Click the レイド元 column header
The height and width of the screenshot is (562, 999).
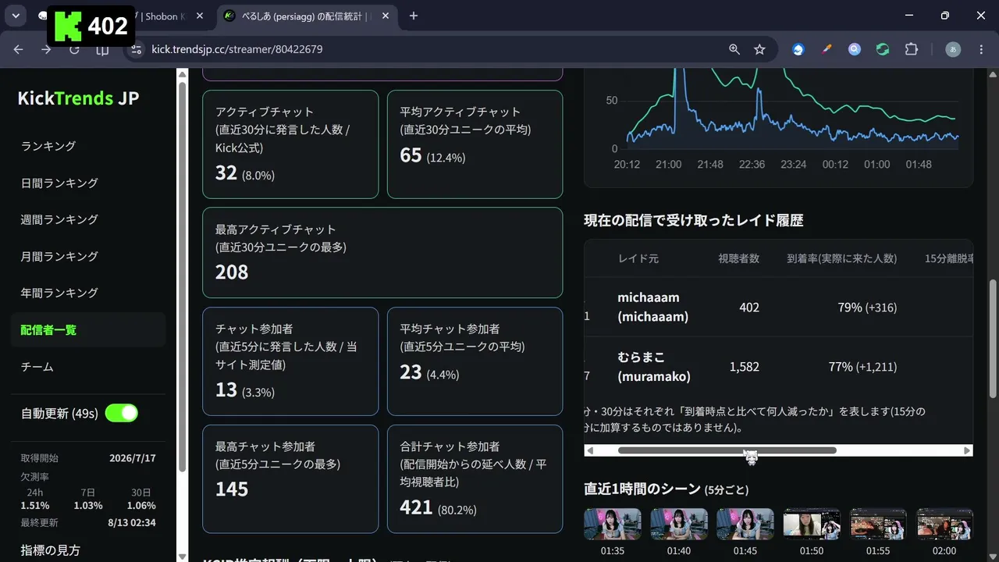[638, 258]
